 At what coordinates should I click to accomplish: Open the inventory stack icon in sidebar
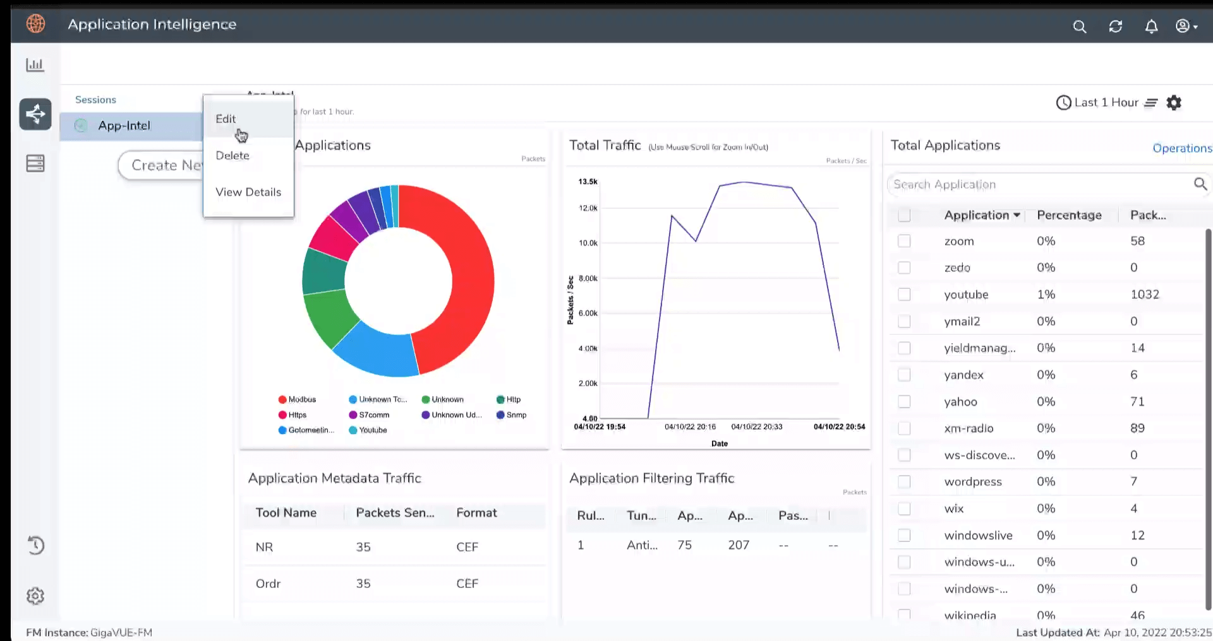coord(35,163)
